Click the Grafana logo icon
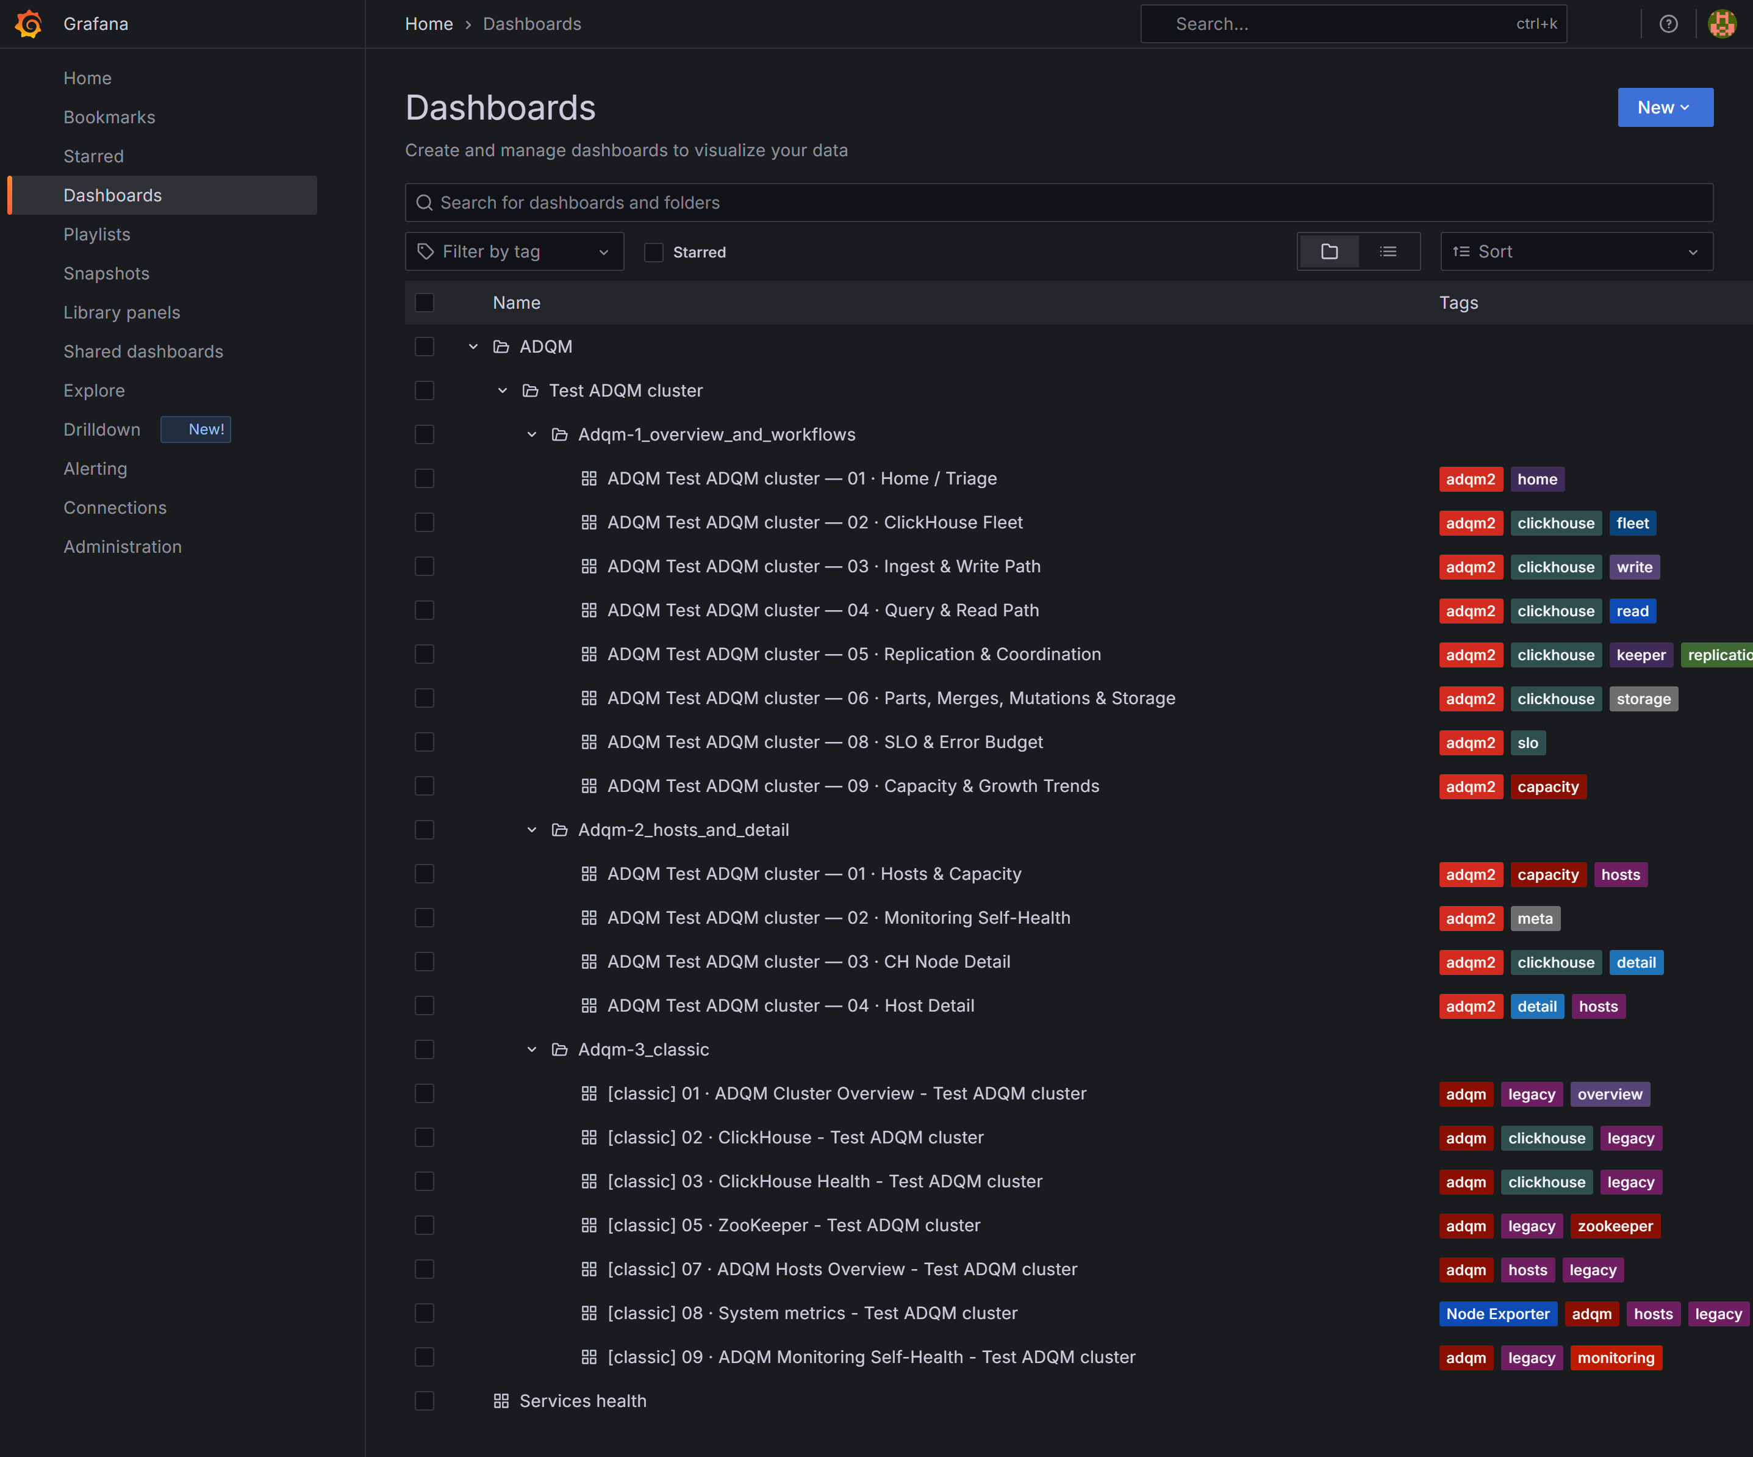 tap(29, 23)
